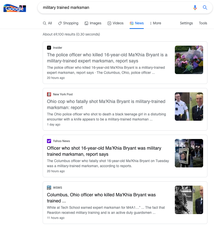Image resolution: width=214 pixels, height=227 pixels.
Task: Click the search query input field
Action: pos(114,8)
